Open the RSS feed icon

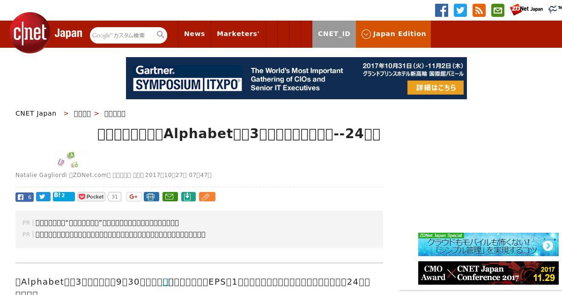479,10
